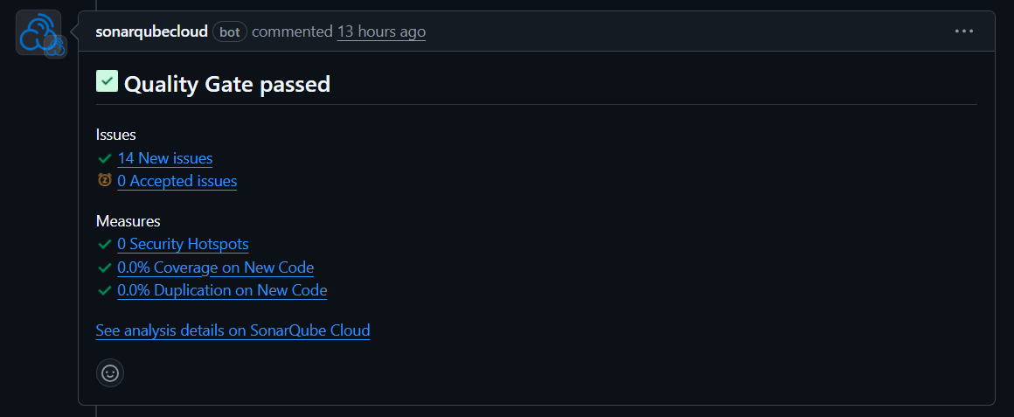Click the checkmark beside Coverage on New Code
1014x417 pixels.
point(105,268)
